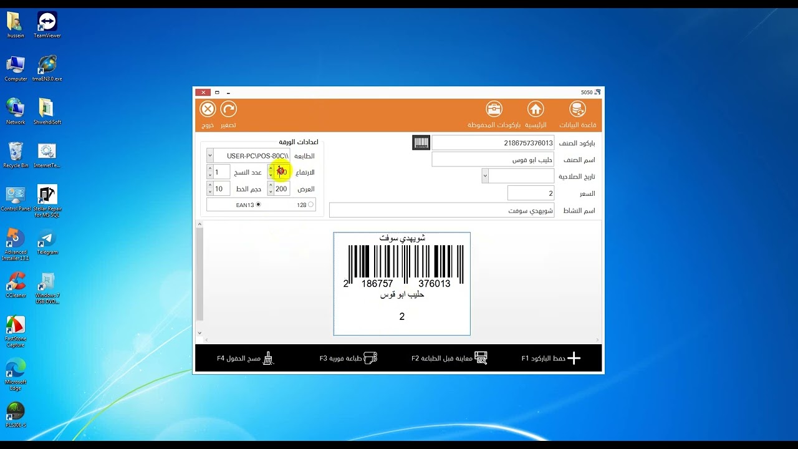The image size is (798, 449).
Task: Open Stellar Repair for MS SQL
Action: tap(47, 201)
